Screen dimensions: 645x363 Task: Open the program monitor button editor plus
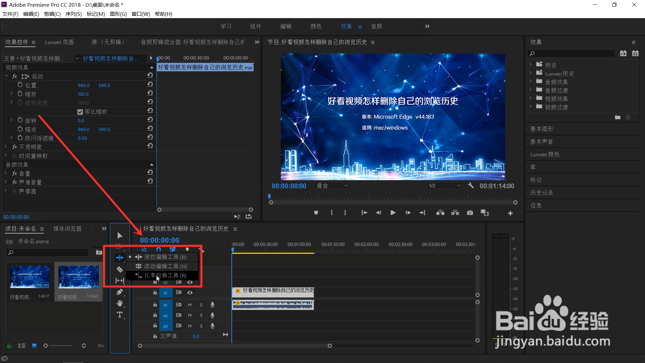point(510,213)
